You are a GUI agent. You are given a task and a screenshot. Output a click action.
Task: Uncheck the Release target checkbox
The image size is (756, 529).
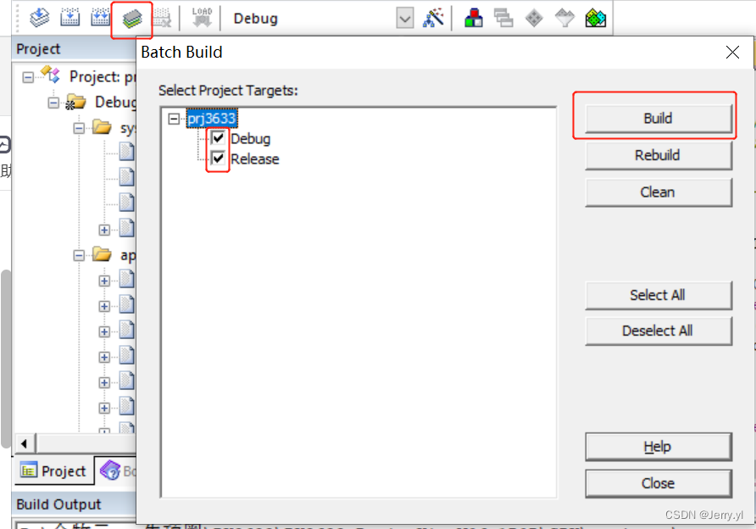pyautogui.click(x=218, y=159)
